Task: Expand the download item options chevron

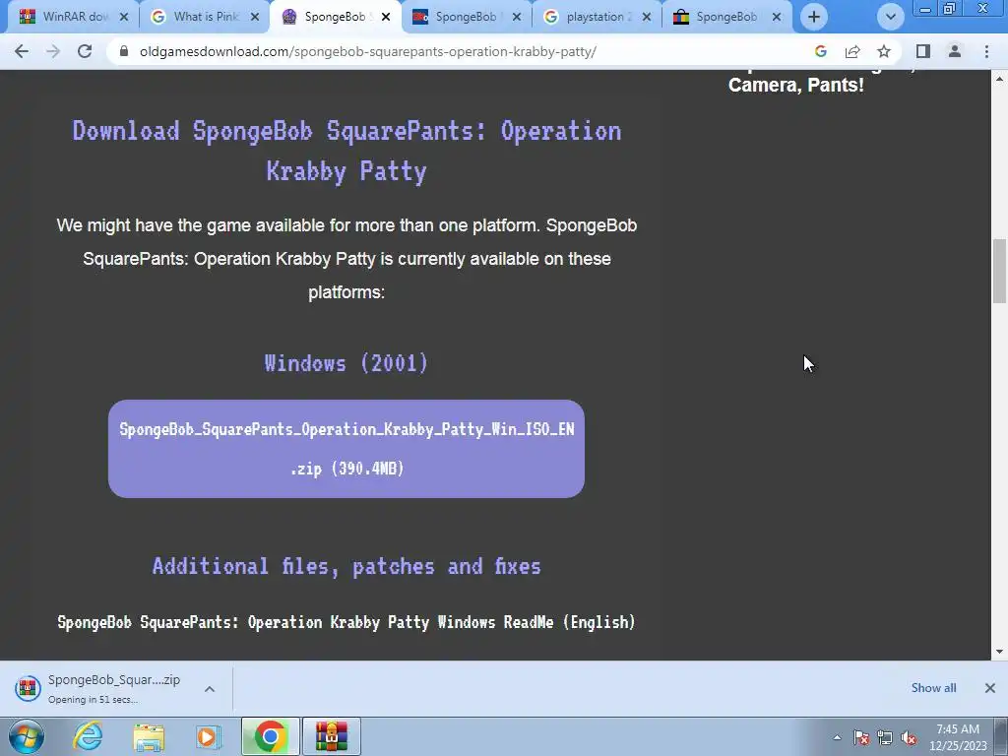Action: pyautogui.click(x=210, y=688)
